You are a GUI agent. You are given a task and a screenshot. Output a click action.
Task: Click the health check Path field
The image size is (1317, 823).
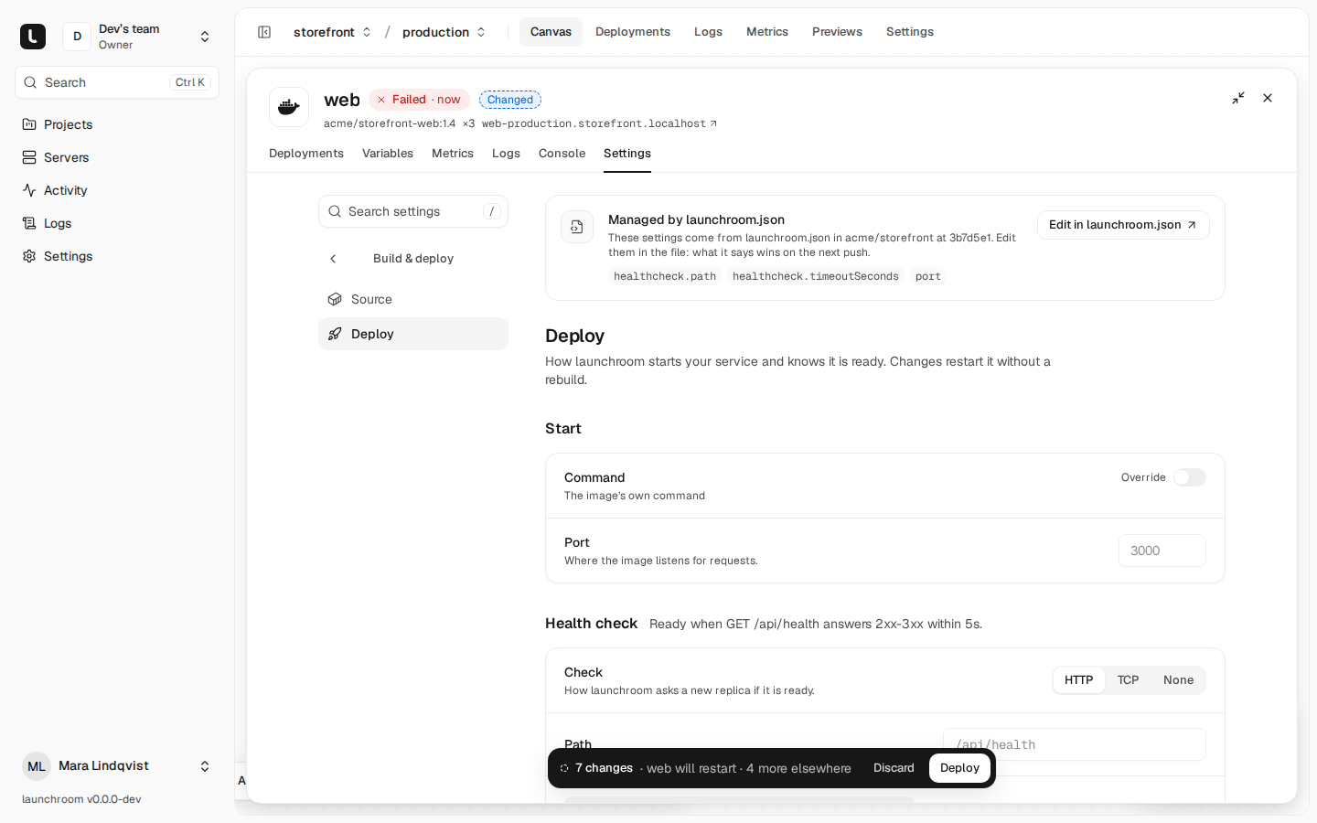[1074, 744]
